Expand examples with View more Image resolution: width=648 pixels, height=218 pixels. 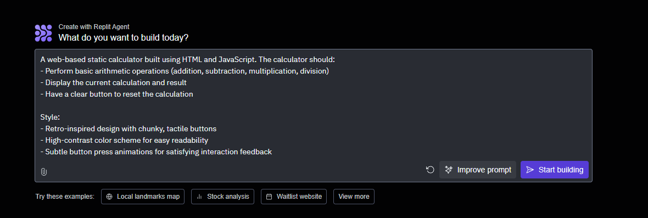354,197
